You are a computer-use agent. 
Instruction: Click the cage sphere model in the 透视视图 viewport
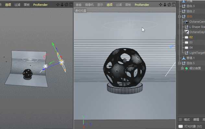(125, 67)
